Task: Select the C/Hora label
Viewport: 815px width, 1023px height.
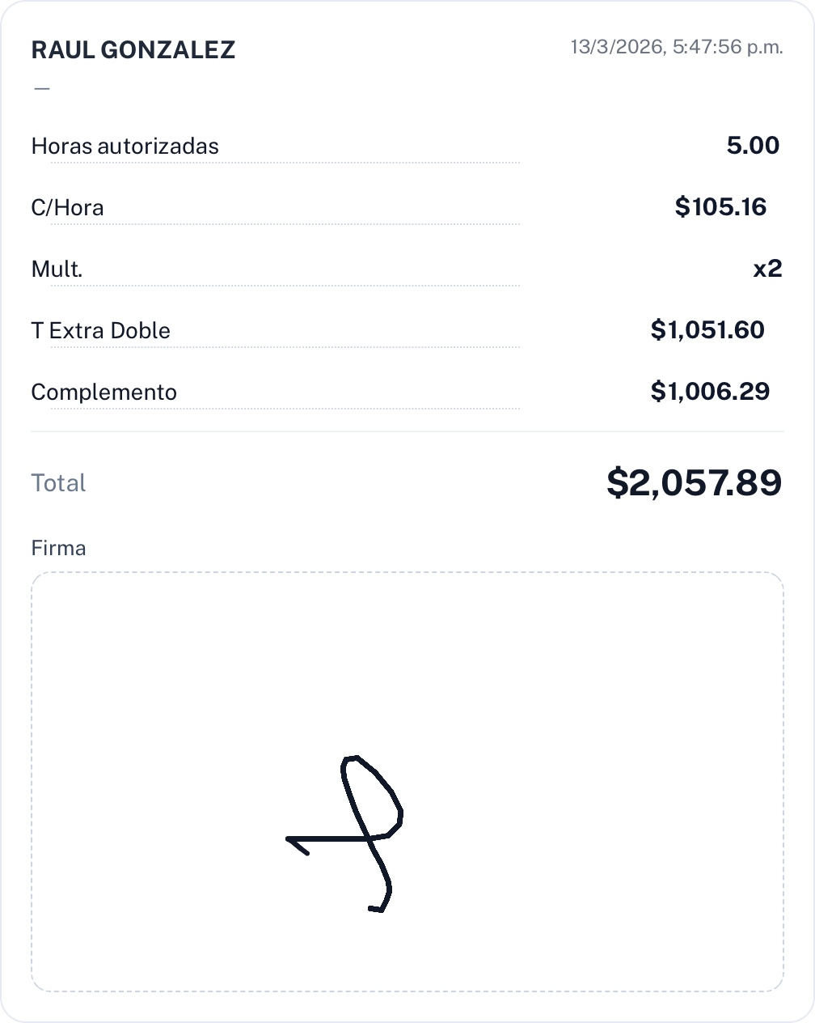Action: pos(67,208)
